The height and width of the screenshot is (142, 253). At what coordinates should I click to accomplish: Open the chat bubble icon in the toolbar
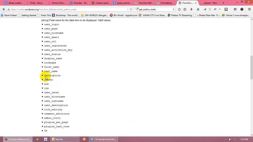pos(235,9)
